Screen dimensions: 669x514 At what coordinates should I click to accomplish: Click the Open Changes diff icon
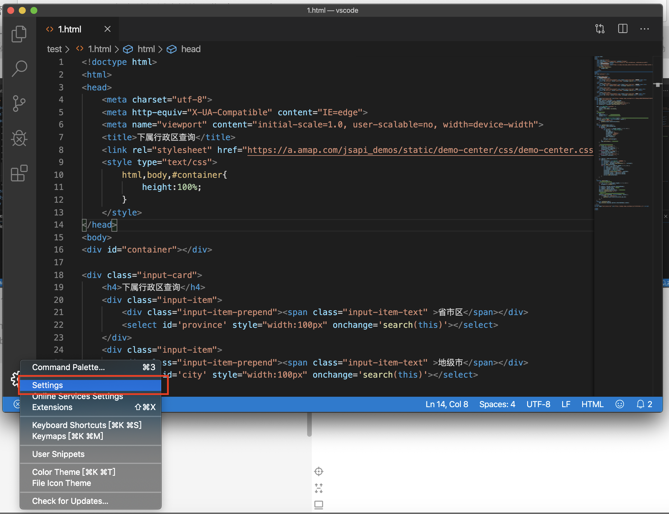point(600,28)
